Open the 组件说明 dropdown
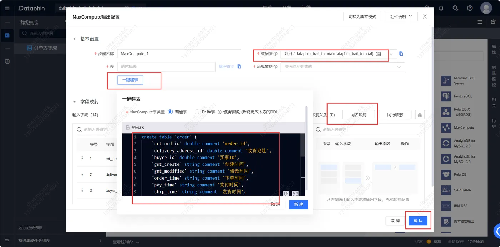Image resolution: width=500 pixels, height=247 pixels. [401, 16]
